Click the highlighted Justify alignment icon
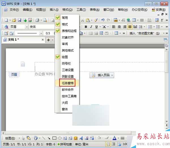 click(x=130, y=27)
